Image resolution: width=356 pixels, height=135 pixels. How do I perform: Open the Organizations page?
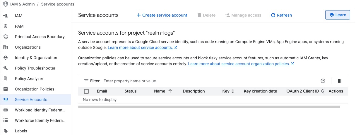(x=35, y=47)
